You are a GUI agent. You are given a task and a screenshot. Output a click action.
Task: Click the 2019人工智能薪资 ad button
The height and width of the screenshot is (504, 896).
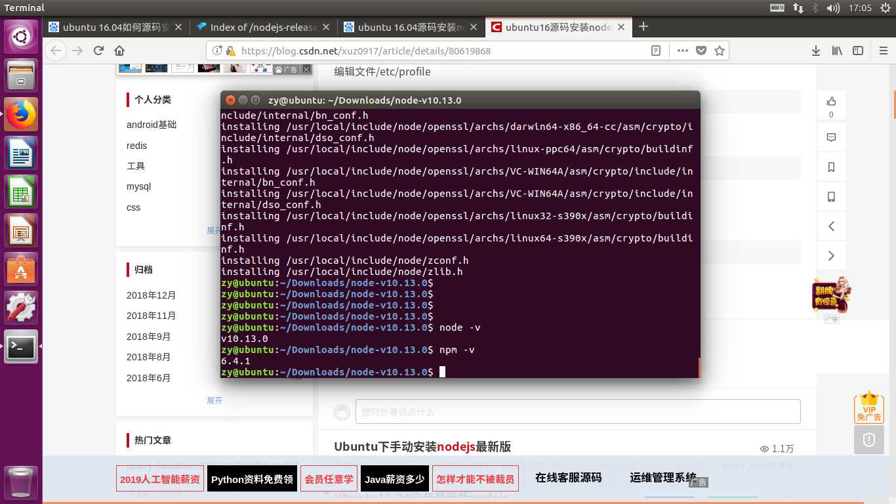pos(160,479)
